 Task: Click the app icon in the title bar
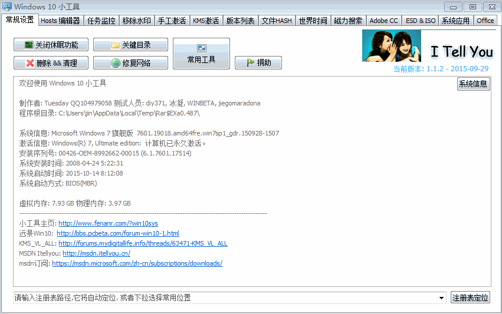[x=6, y=6]
